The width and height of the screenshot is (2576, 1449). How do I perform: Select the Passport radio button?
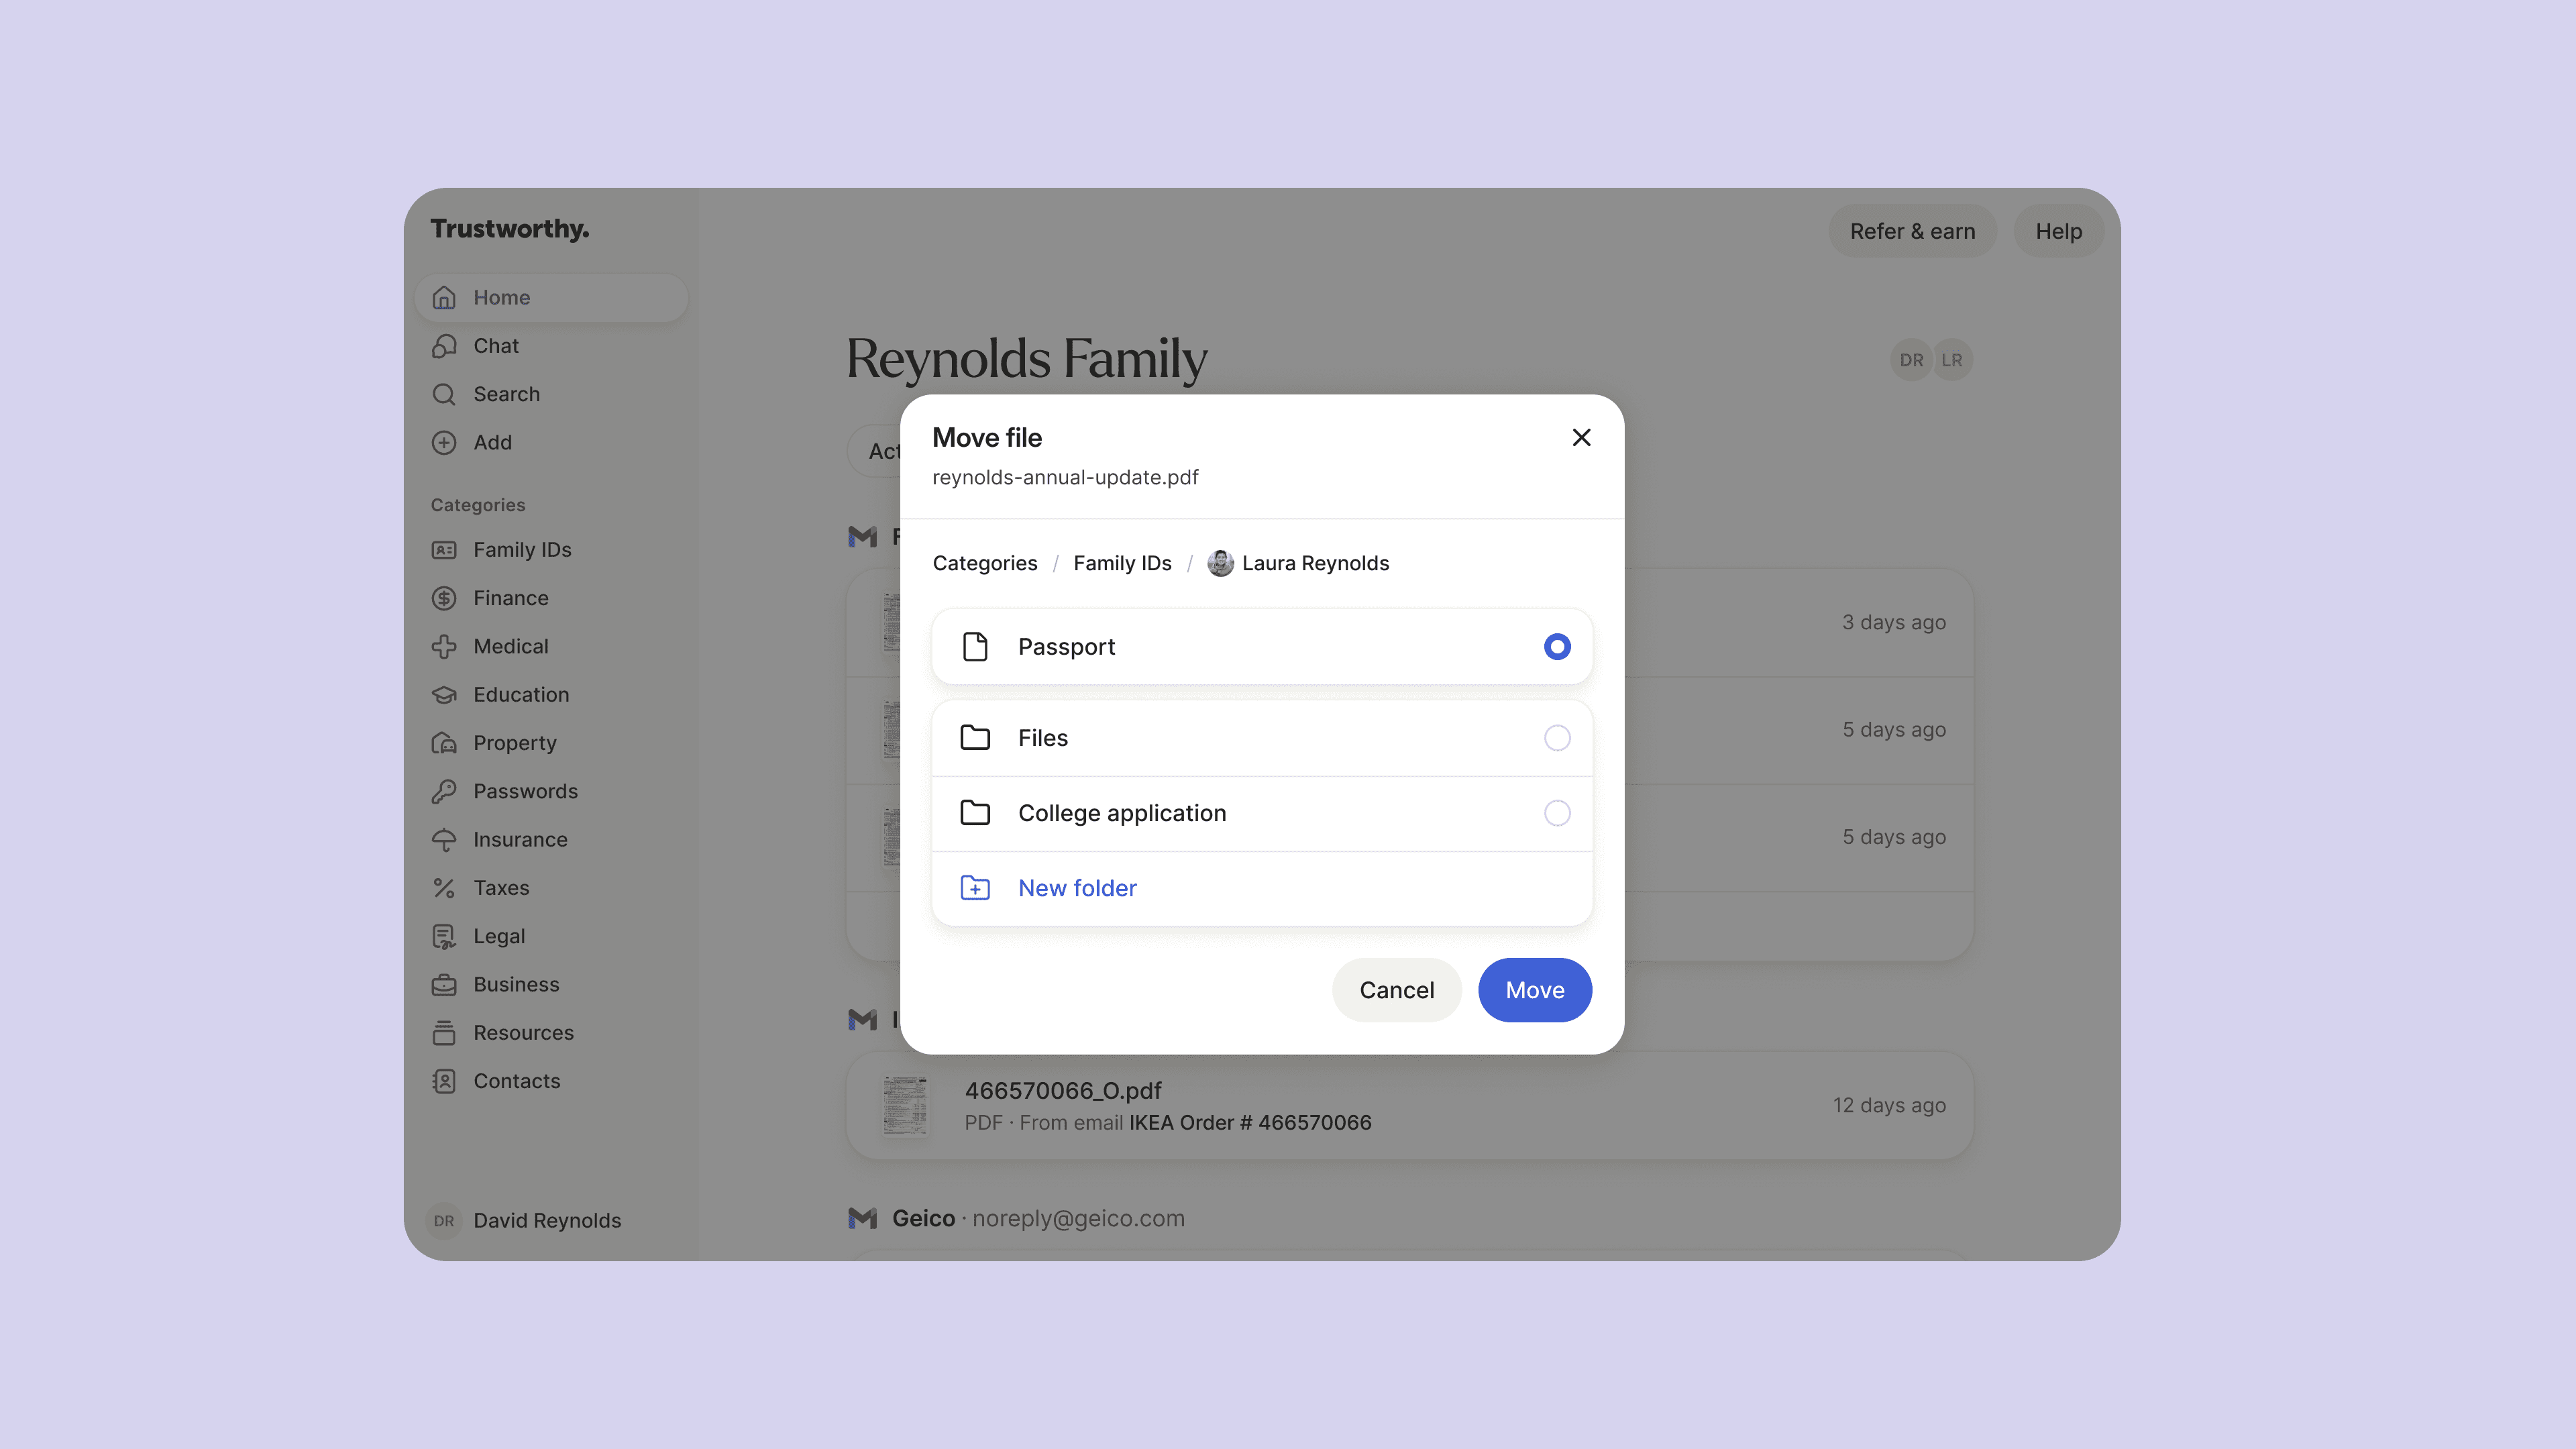(x=1556, y=647)
